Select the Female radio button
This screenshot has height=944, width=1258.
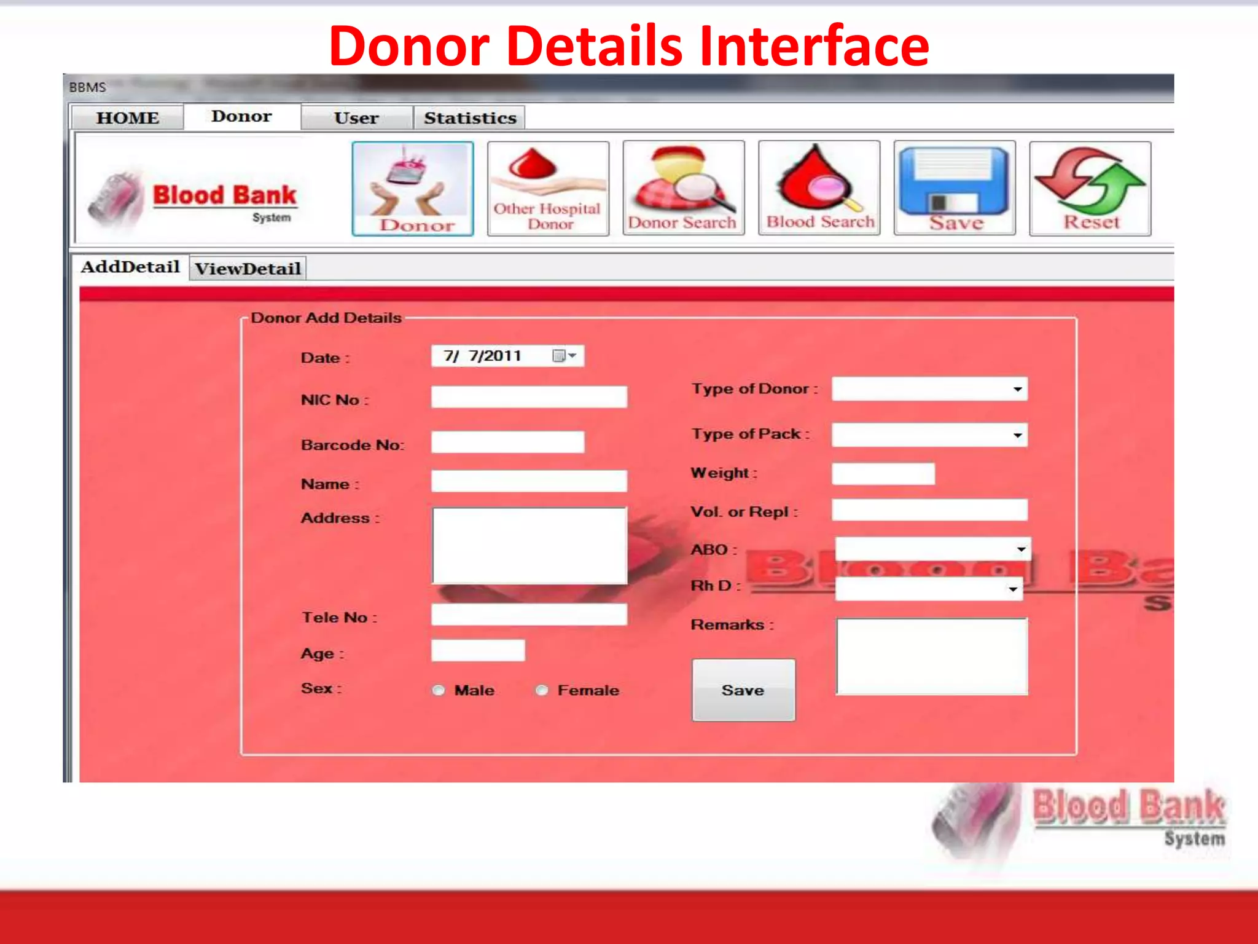[542, 690]
